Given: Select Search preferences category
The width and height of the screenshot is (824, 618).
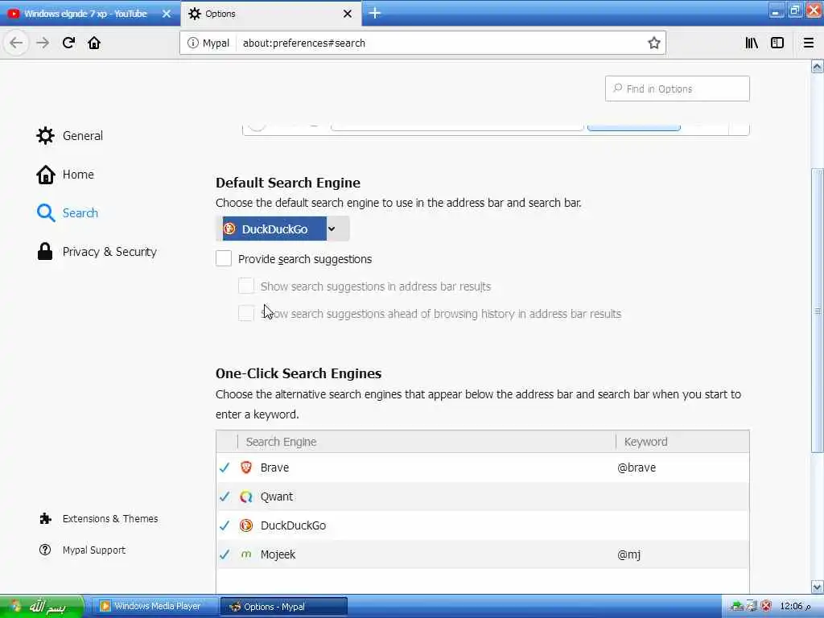Looking at the screenshot, I should click(x=68, y=212).
